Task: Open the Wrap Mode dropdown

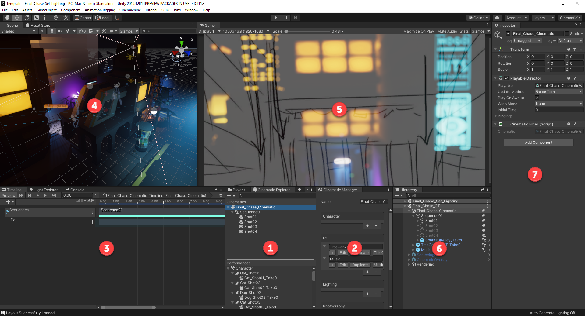Action: [x=559, y=104]
